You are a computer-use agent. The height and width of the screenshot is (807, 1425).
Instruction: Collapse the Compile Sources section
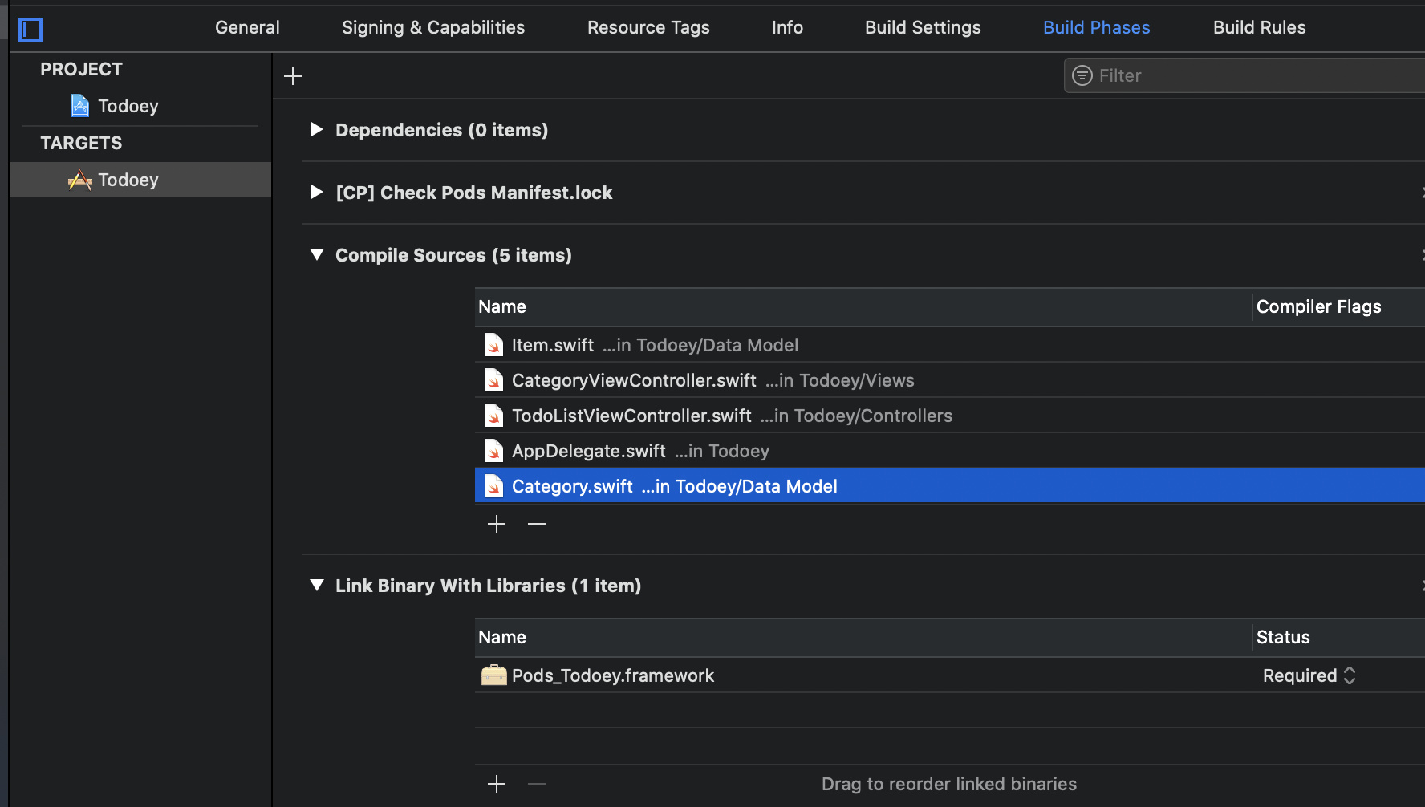tap(316, 254)
